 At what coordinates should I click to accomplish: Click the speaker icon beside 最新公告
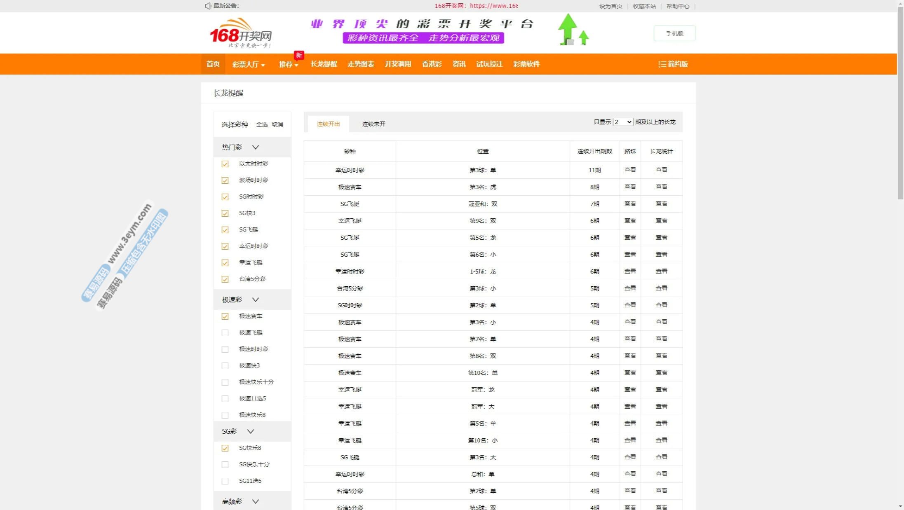[x=208, y=6]
